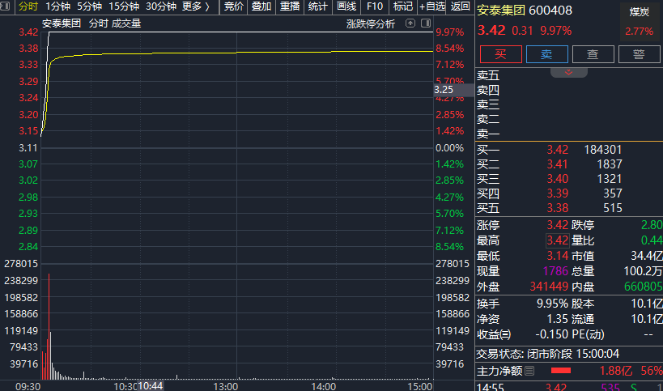
Task: Select the 30分钟 period tab
Action: point(161,6)
